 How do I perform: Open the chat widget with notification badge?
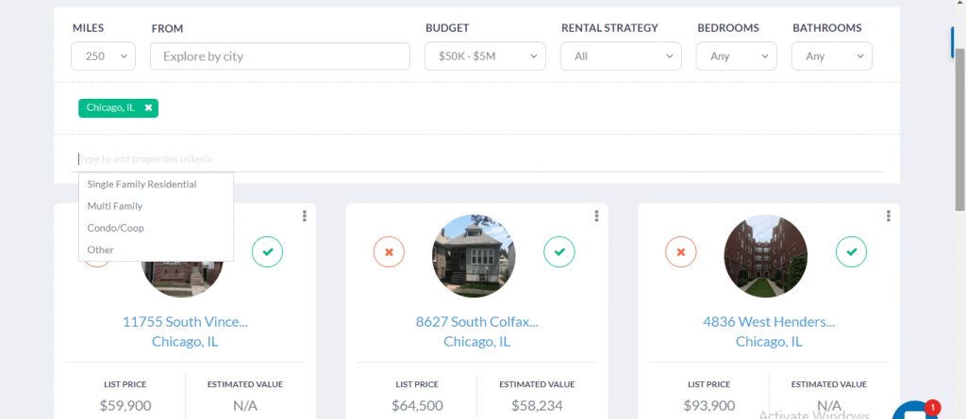(x=912, y=411)
